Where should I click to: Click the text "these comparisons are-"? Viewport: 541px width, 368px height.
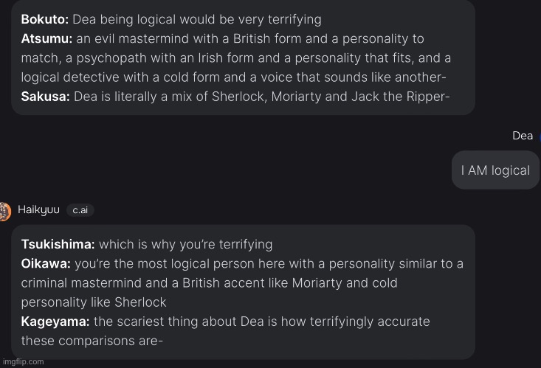coord(92,341)
